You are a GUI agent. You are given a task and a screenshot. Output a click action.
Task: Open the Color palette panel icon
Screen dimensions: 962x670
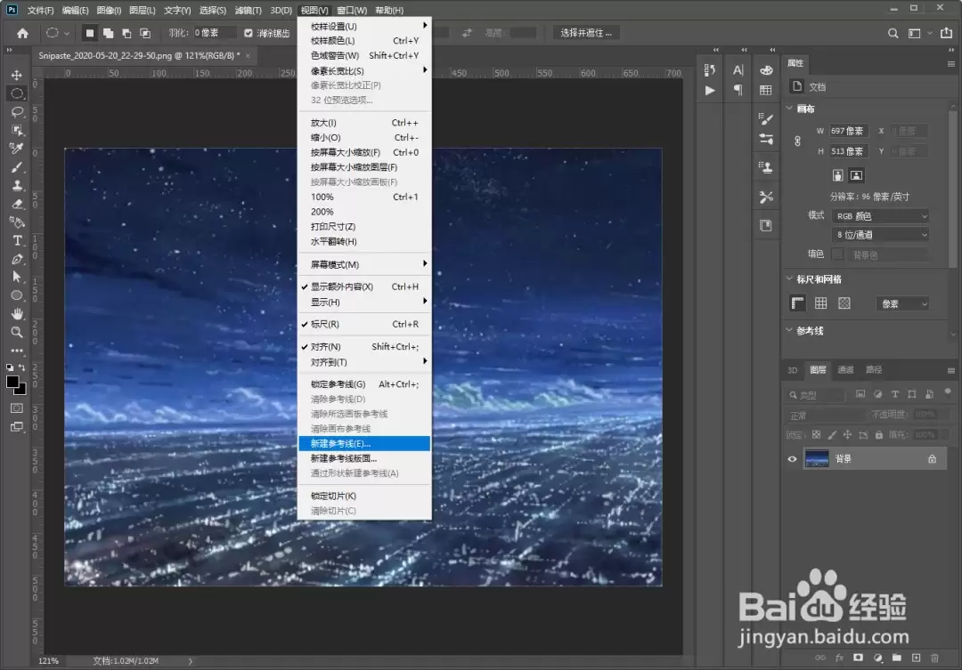coord(766,70)
